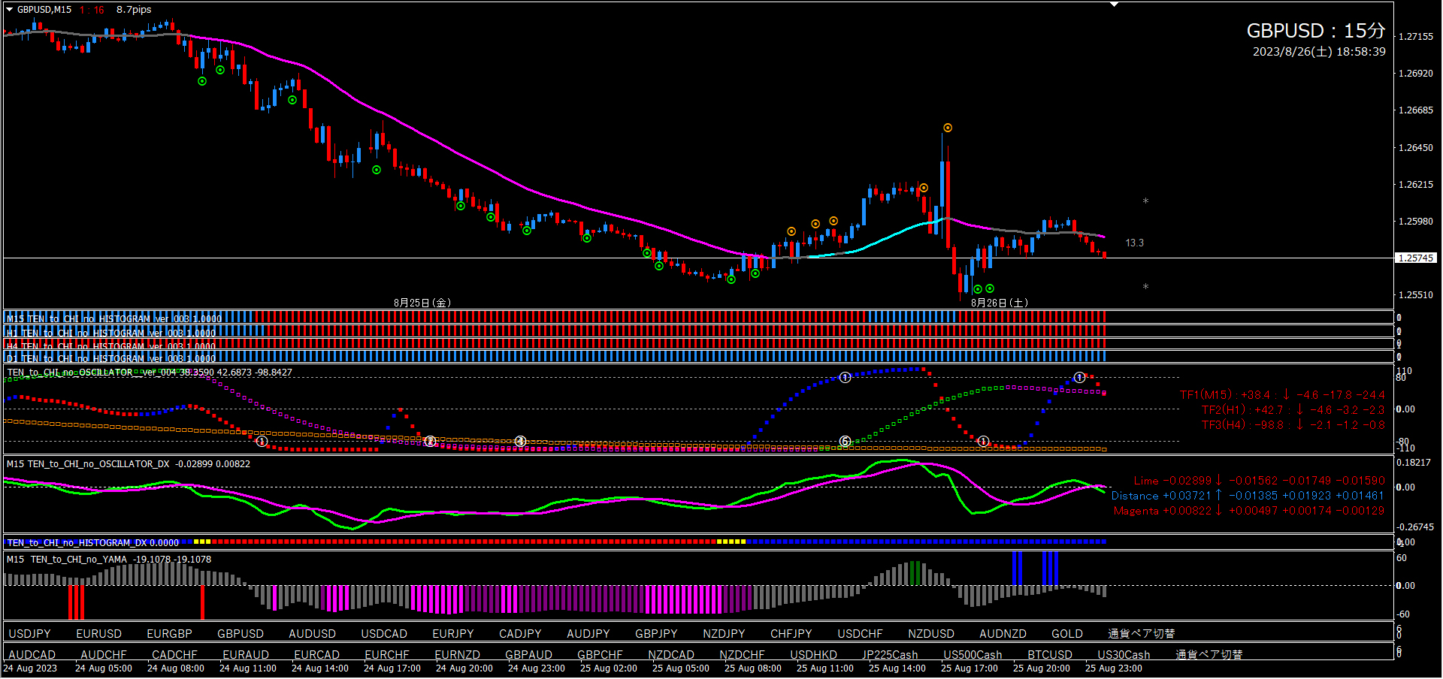1443x679 pixels.
Task: Click the GBPUSD：15分 chart title
Action: (1316, 31)
